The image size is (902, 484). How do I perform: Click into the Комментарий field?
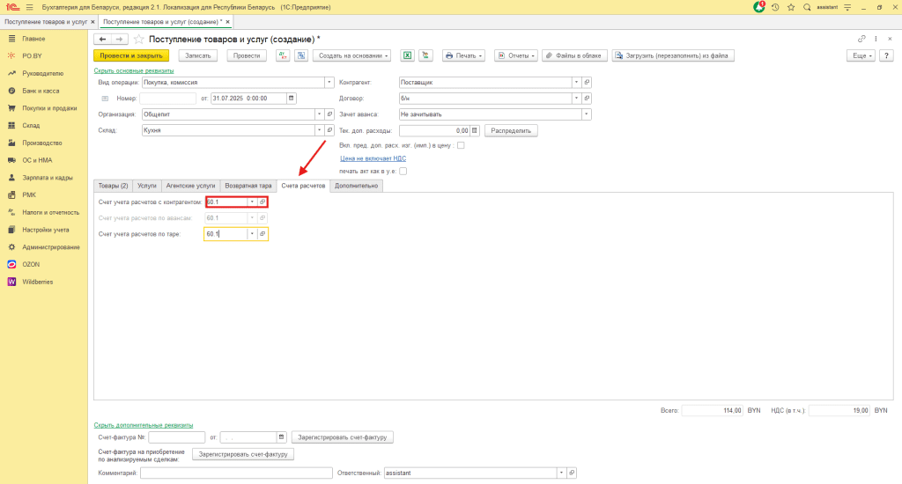pos(236,473)
